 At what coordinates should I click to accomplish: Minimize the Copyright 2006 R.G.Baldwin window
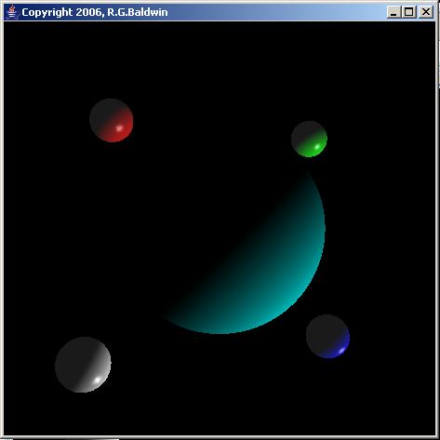coord(393,12)
